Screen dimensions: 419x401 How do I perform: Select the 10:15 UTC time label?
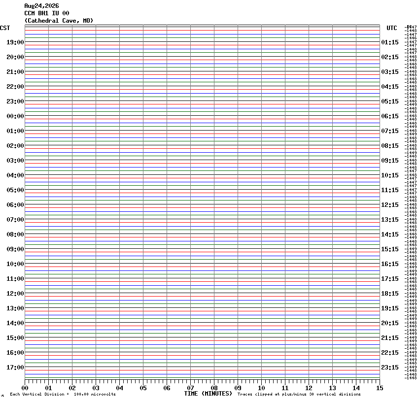point(390,175)
